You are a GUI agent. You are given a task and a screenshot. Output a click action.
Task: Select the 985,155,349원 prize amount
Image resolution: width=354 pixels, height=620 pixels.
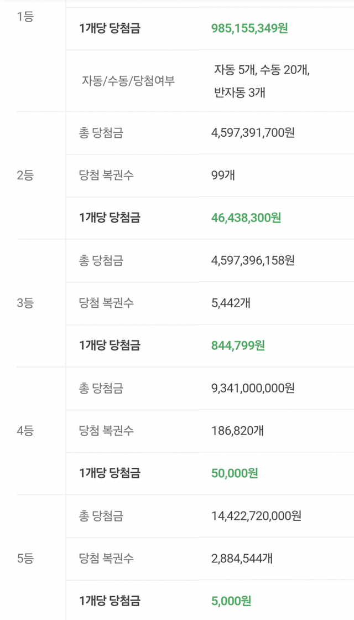click(249, 28)
